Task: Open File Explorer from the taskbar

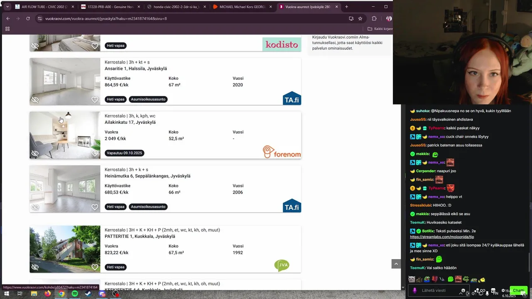Action: pyautogui.click(x=34, y=294)
